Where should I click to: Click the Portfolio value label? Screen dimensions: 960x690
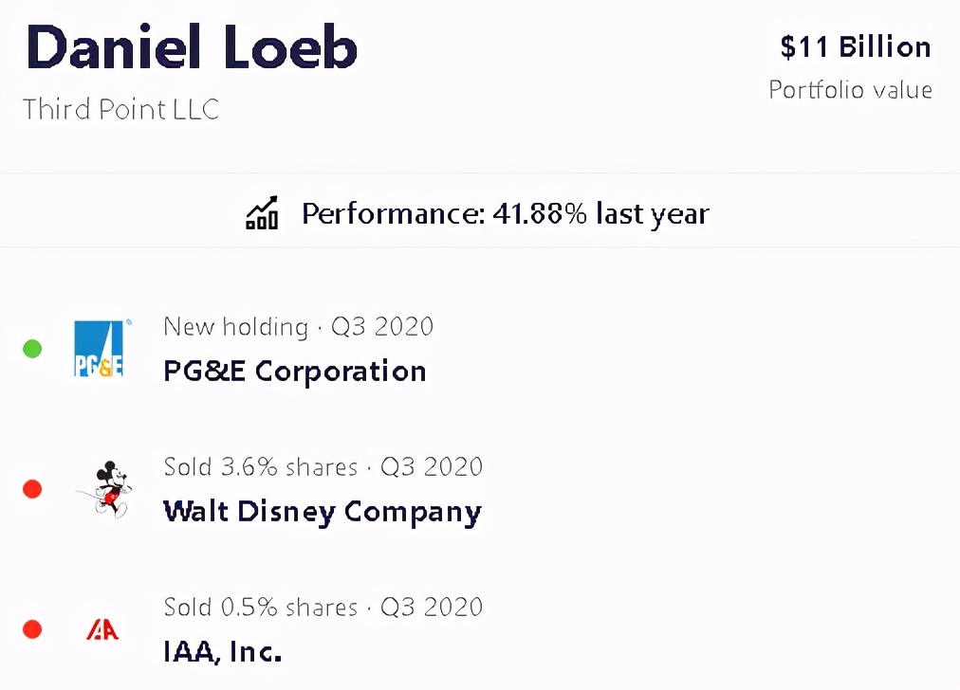(850, 90)
